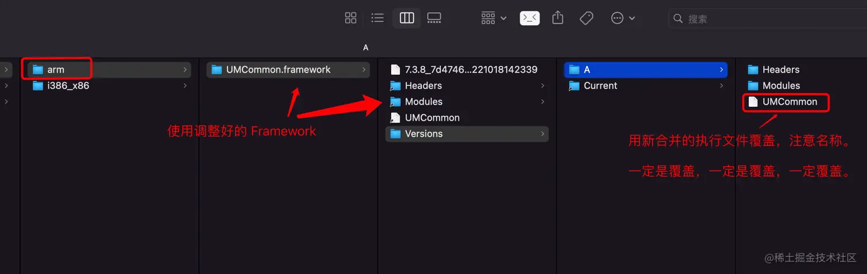The width and height of the screenshot is (867, 274).
Task: Expand the A folder chevron
Action: (721, 70)
